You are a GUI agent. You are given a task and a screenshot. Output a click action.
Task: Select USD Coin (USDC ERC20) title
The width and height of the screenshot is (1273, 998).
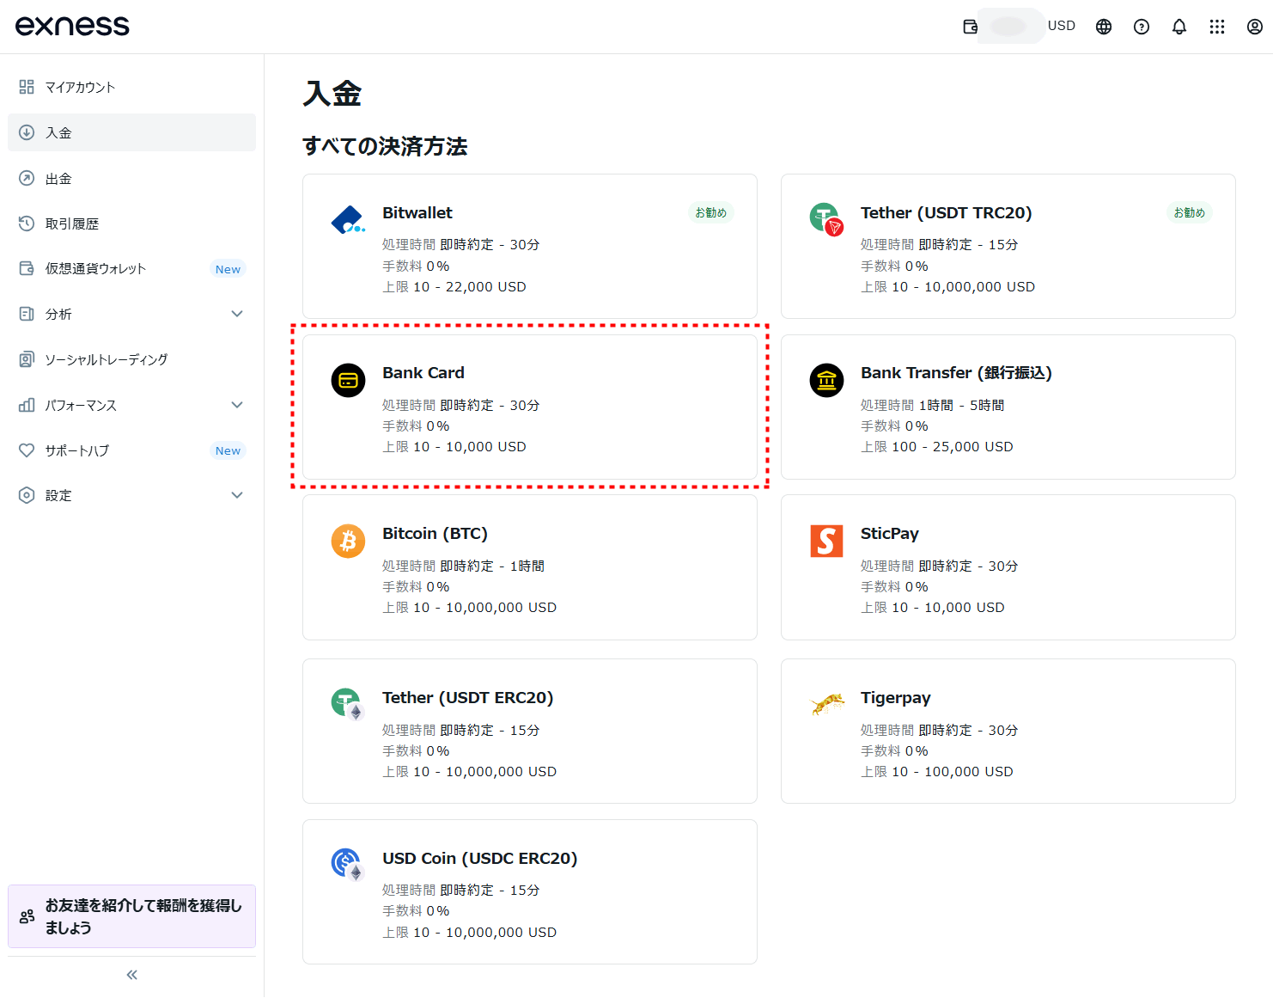pyautogui.click(x=480, y=858)
